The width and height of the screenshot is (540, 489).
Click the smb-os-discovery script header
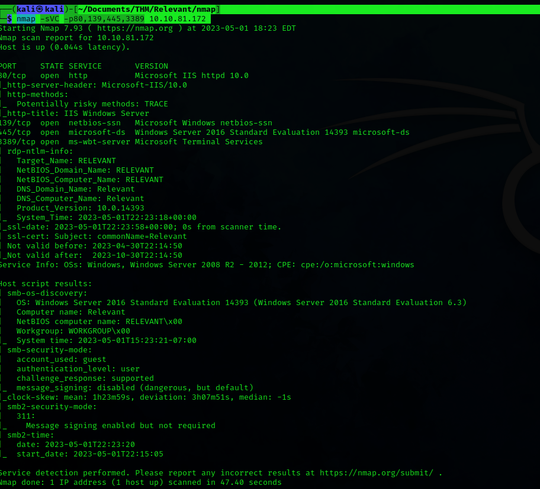point(47,293)
